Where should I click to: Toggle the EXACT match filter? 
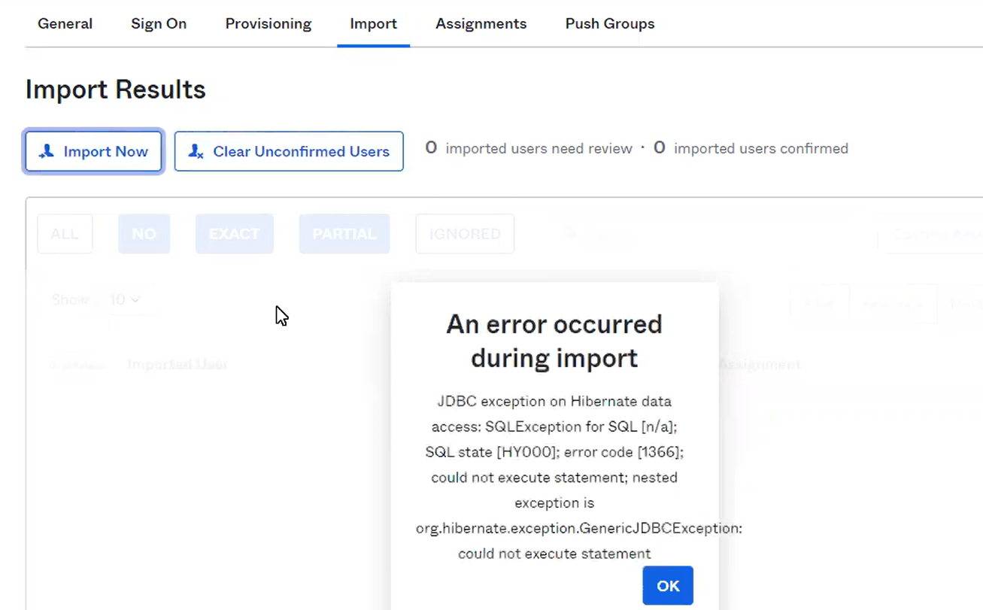tap(234, 234)
